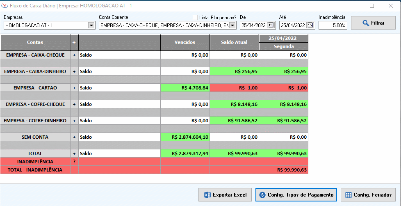Click the Saldo Atual column header

tap(234, 43)
